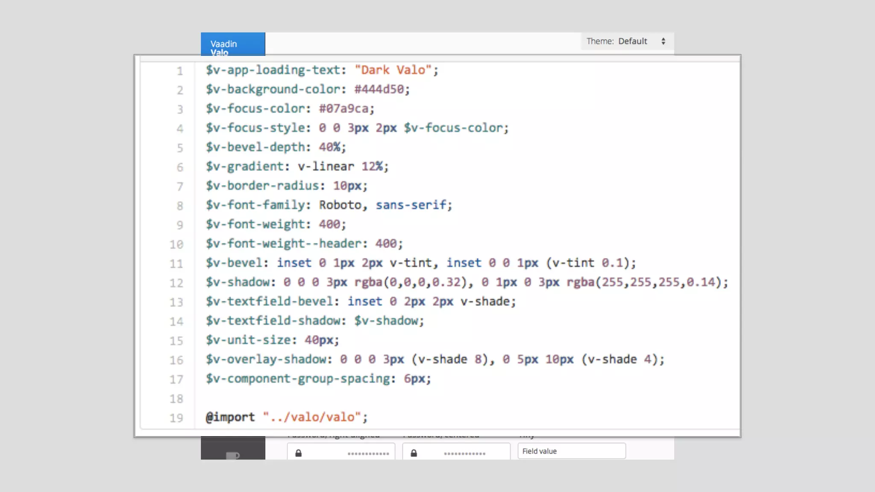Click the $v-border-radius variable name
Viewport: 875px width, 492px height.
262,186
